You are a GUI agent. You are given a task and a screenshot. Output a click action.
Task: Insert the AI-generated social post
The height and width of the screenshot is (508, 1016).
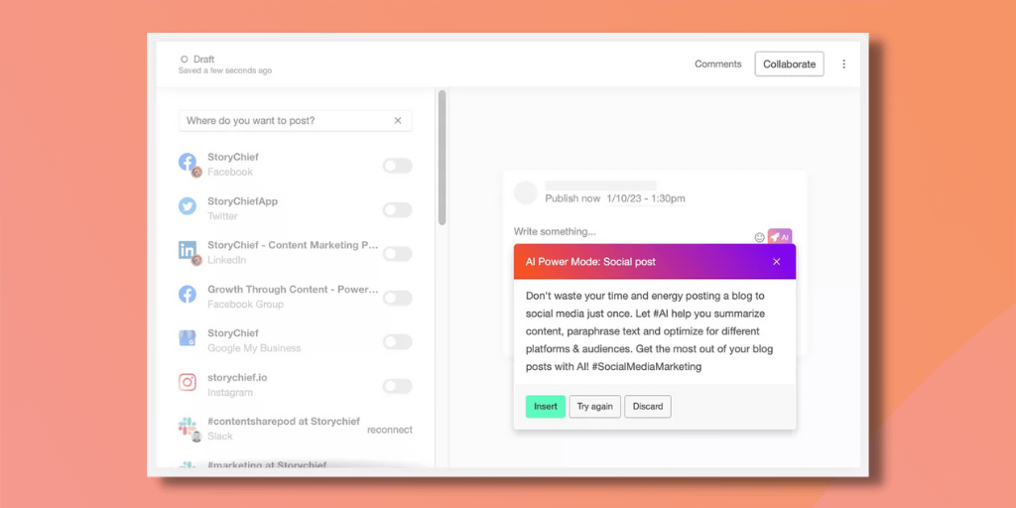546,406
